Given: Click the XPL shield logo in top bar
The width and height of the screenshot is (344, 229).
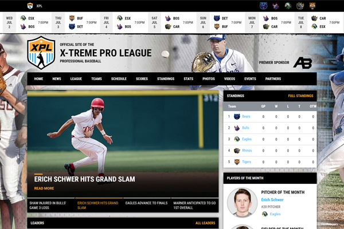Looking at the screenshot, I should click(30, 6).
